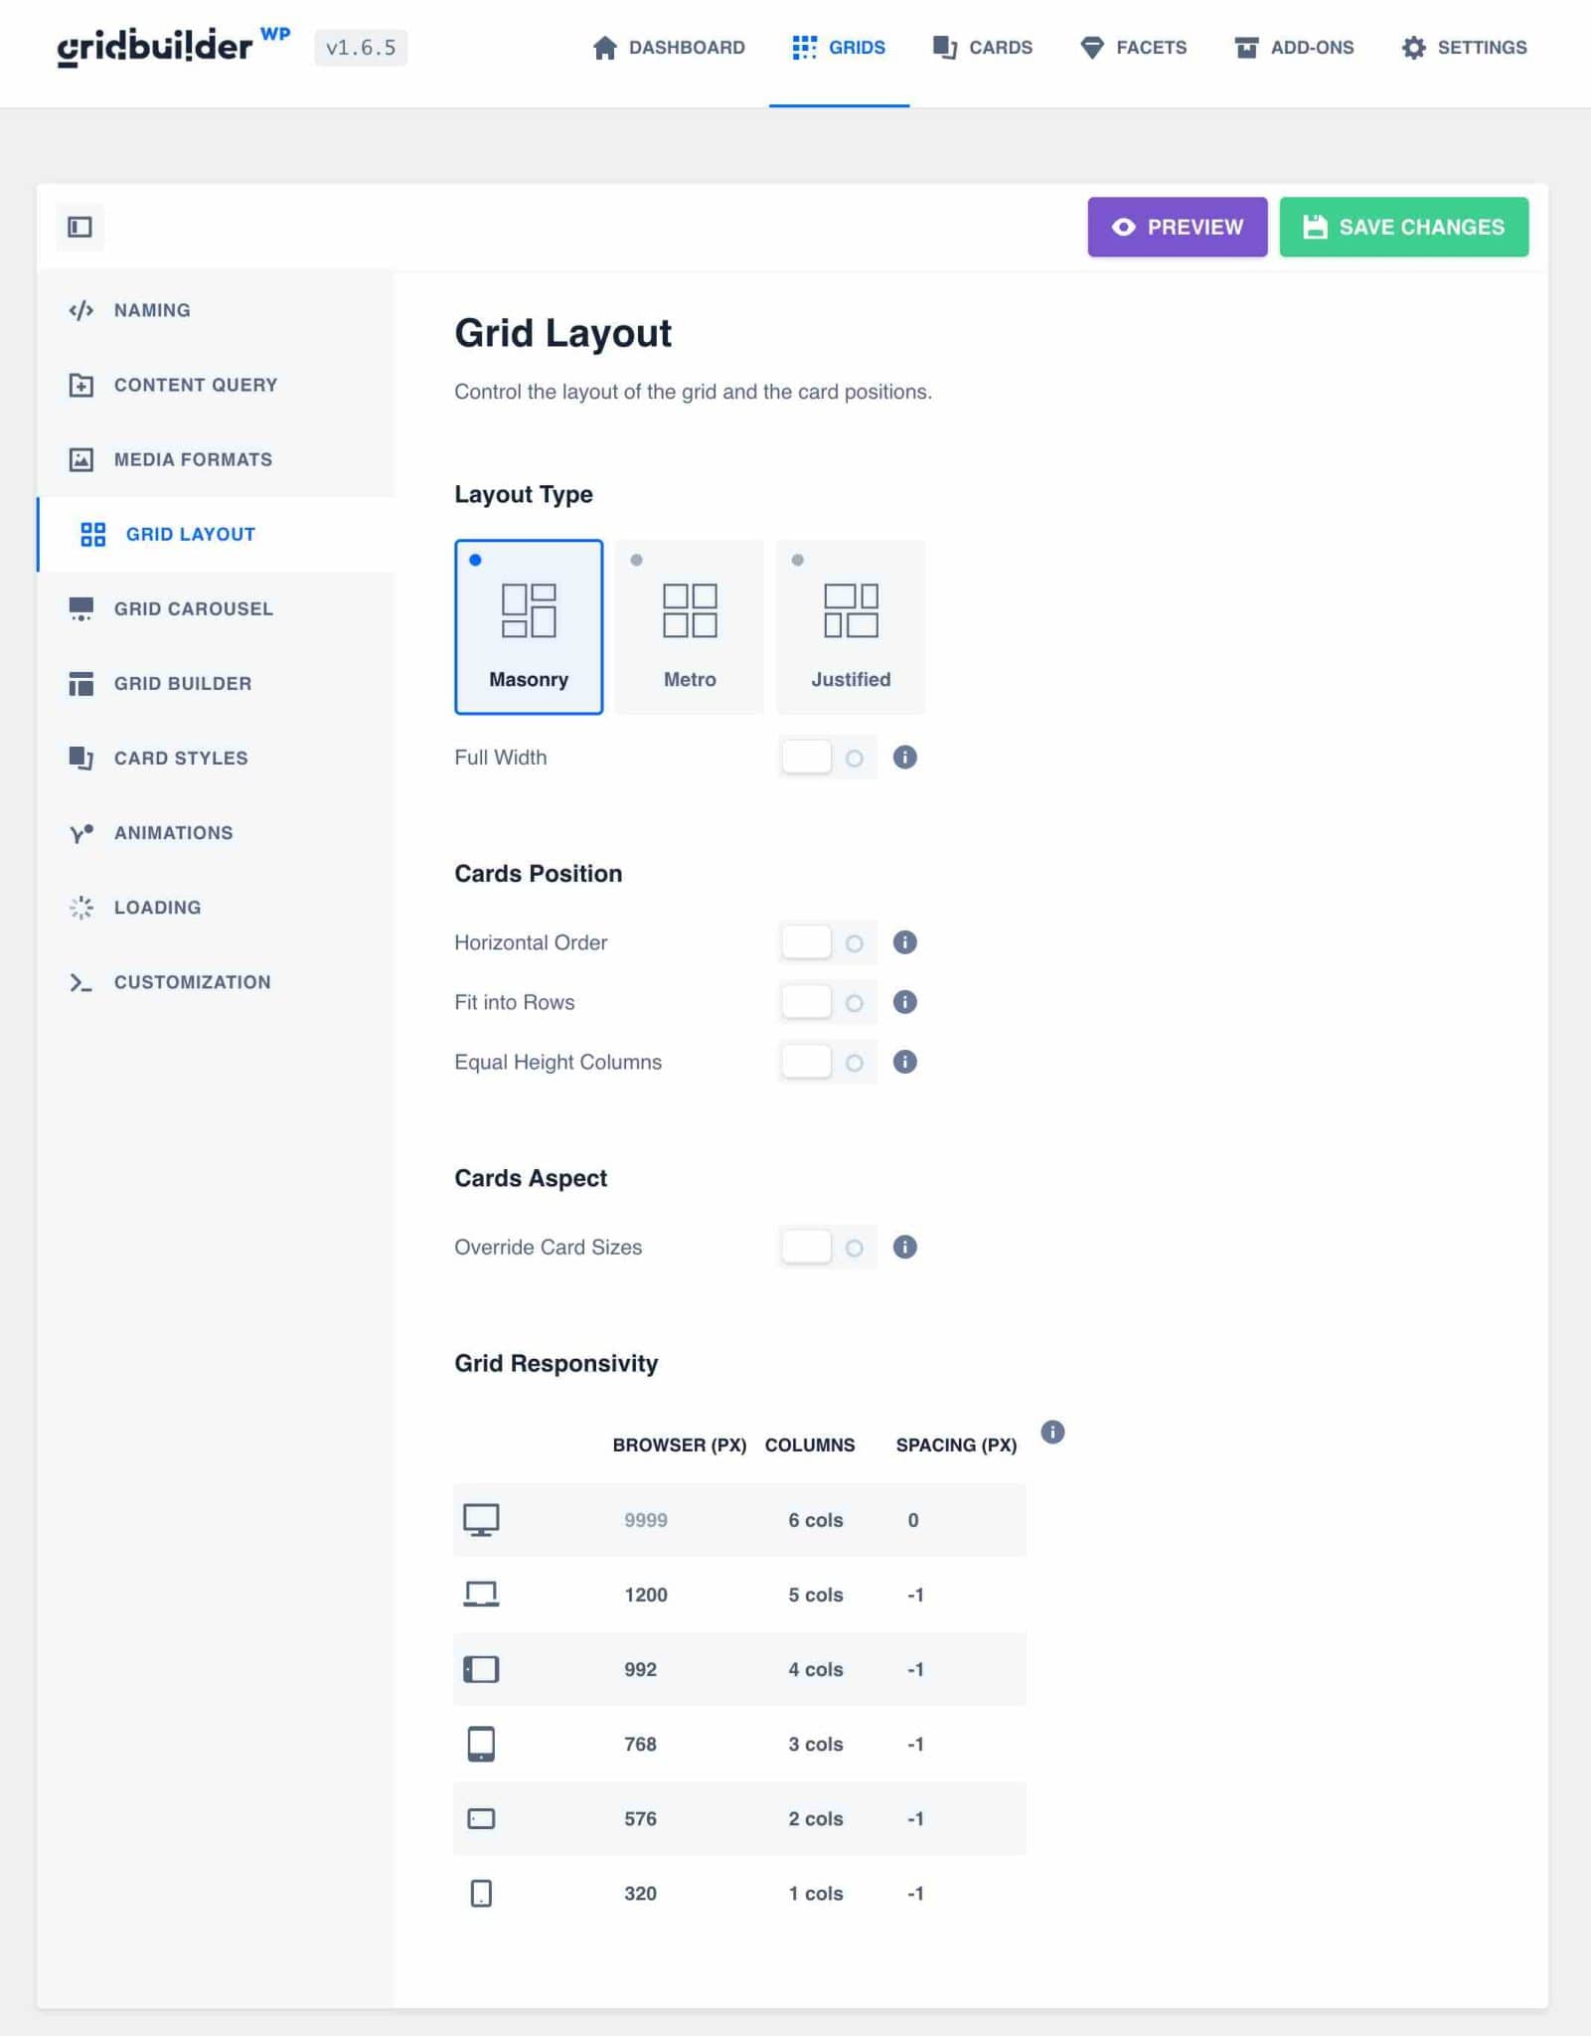Click the Equal Height Columns info icon
This screenshot has width=1591, height=2036.
pos(904,1062)
